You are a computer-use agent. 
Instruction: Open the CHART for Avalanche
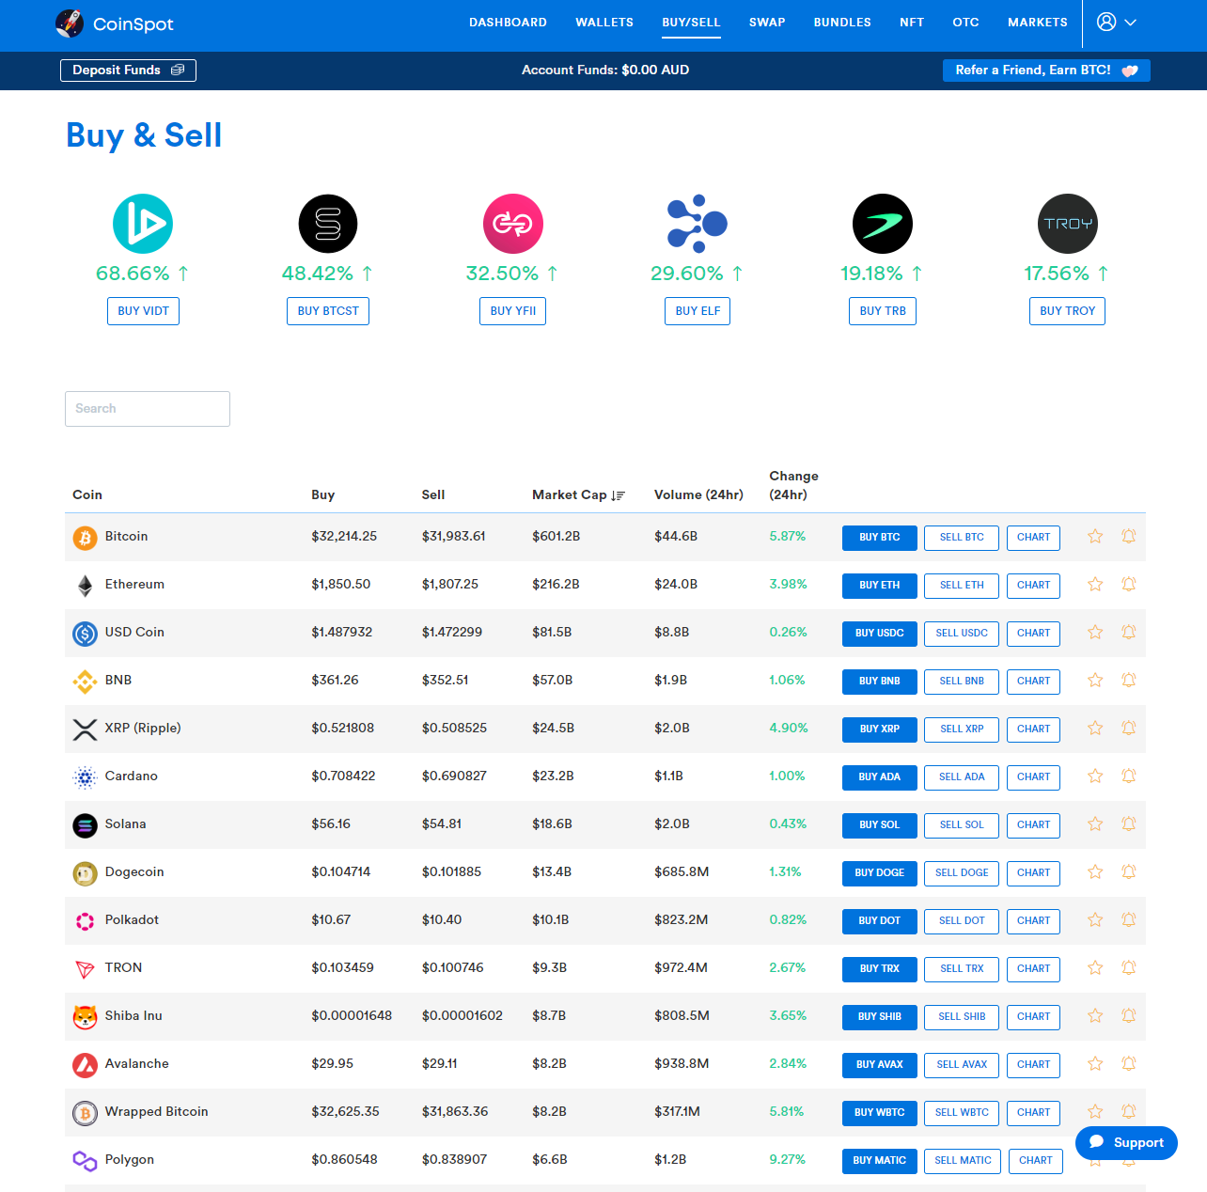1033,1065
